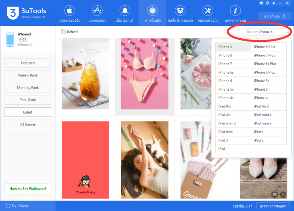Open All Genres category

point(28,124)
